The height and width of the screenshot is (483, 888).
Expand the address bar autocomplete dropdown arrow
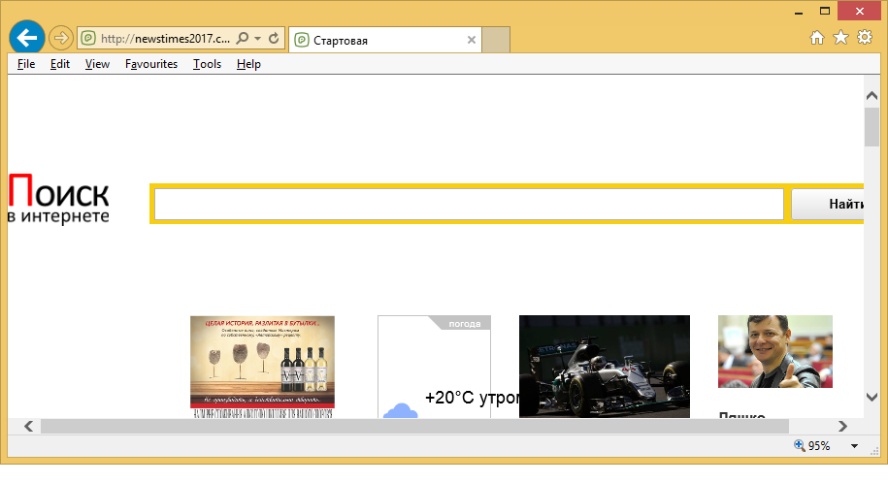(257, 40)
